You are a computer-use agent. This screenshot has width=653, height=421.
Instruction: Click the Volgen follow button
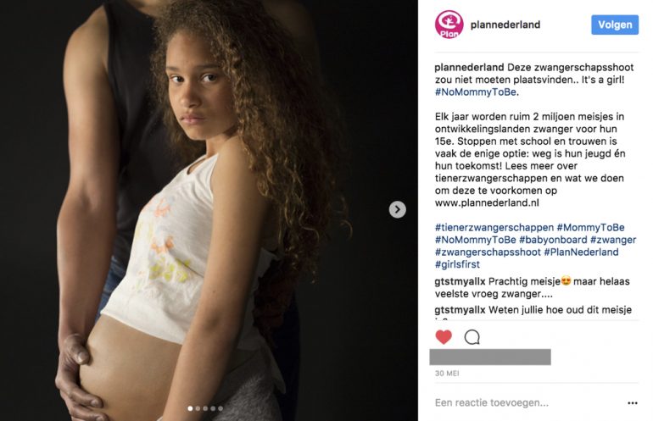click(615, 25)
